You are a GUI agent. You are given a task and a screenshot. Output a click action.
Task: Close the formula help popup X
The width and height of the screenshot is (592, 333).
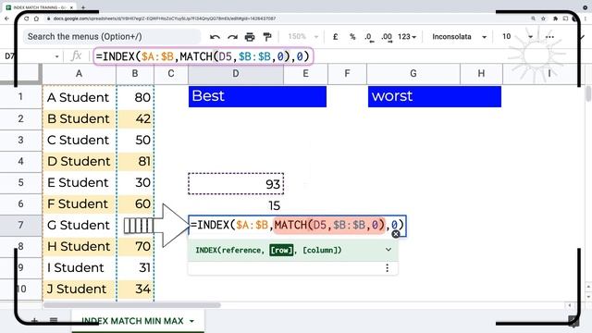pyautogui.click(x=395, y=234)
